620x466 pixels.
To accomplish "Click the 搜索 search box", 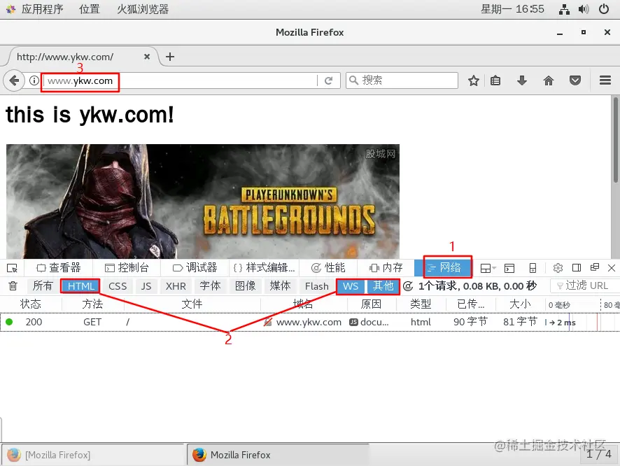I will pyautogui.click(x=402, y=80).
